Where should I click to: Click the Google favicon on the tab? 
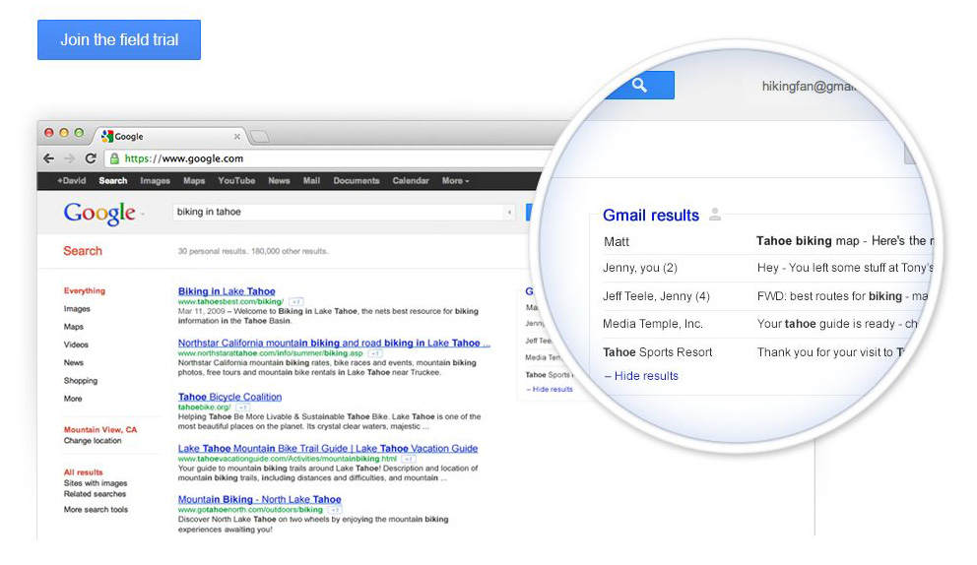tap(107, 136)
